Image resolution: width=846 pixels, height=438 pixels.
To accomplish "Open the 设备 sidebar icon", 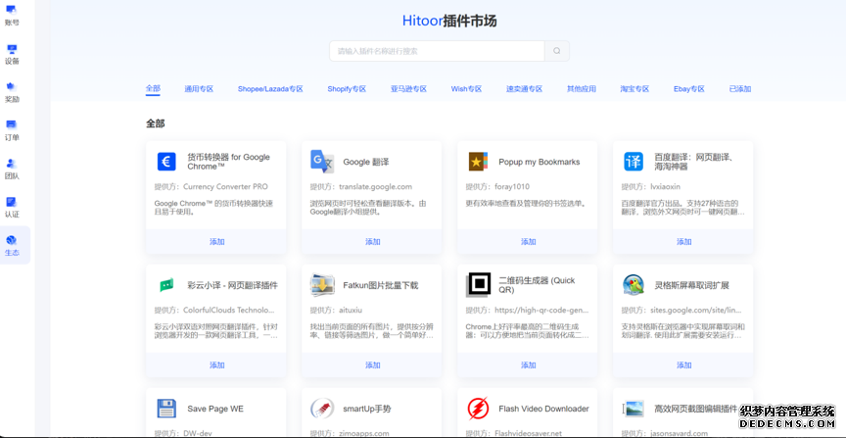I will (x=12, y=49).
